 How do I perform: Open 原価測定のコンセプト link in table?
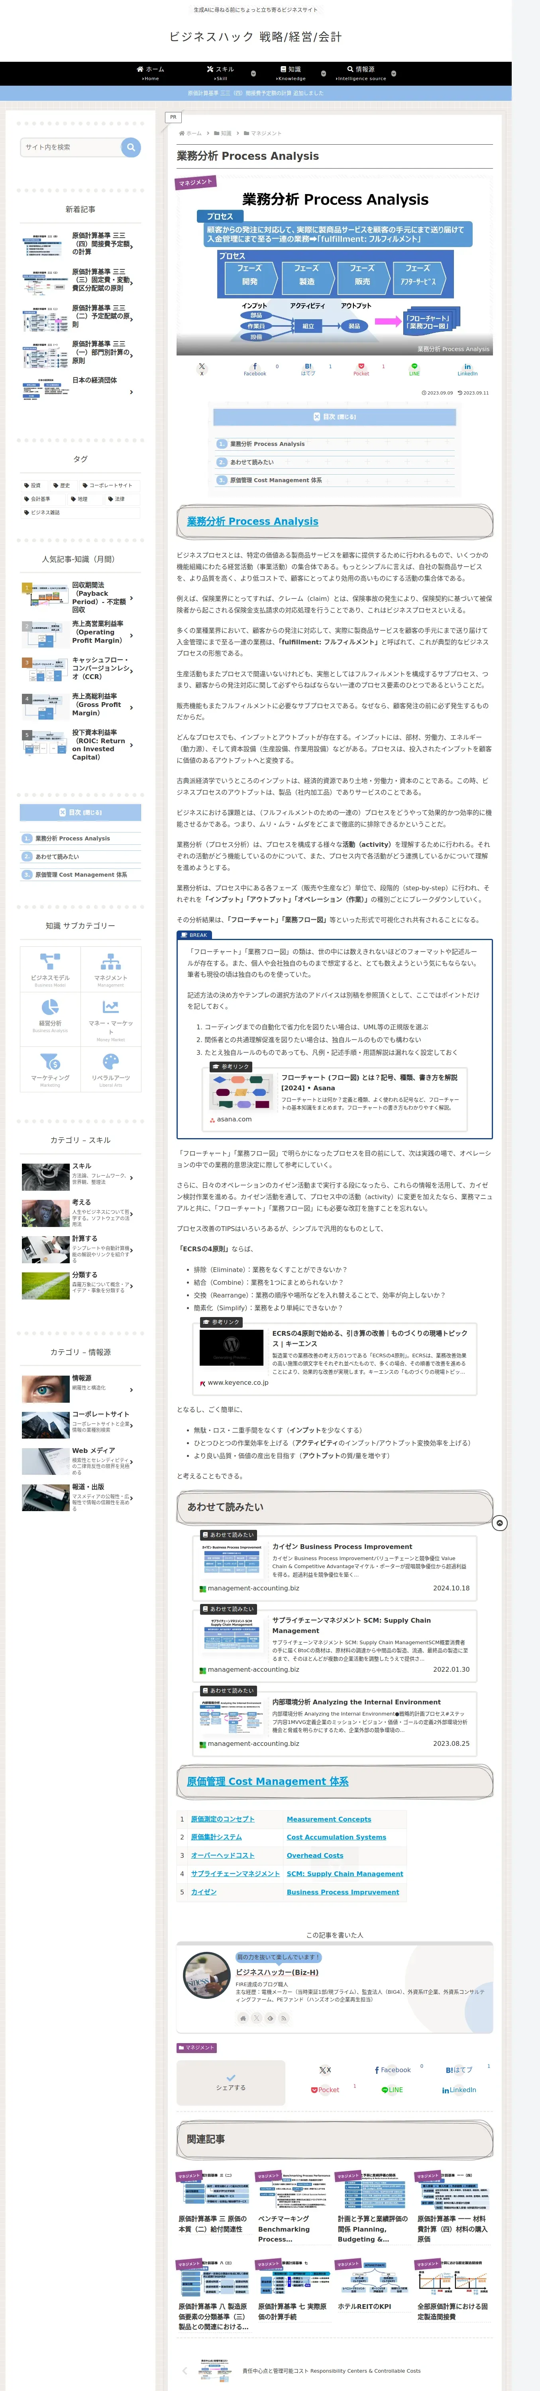coord(223,1819)
